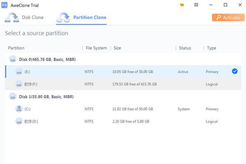Click the Disk 0 drive icon
Viewport: 246px width, 164px height.
coord(13,59)
